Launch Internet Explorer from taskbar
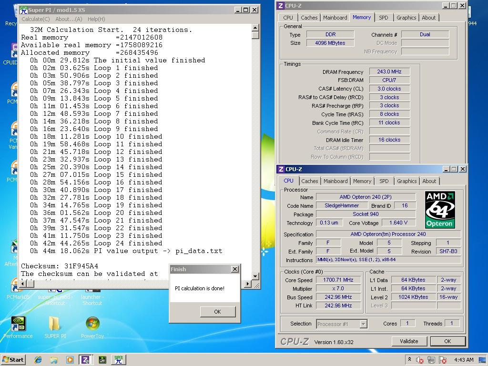This screenshot has width=488, height=366. pyautogui.click(x=38, y=360)
